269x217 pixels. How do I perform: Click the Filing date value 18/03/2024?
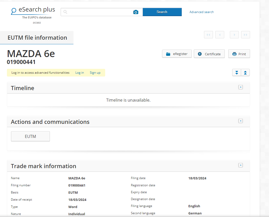click(197, 178)
